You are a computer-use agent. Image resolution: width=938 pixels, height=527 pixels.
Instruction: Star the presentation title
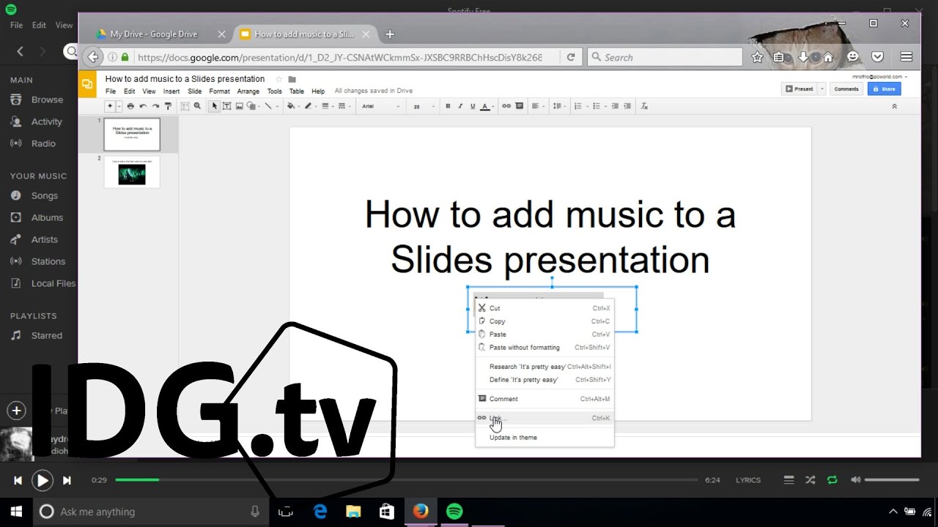tap(278, 79)
